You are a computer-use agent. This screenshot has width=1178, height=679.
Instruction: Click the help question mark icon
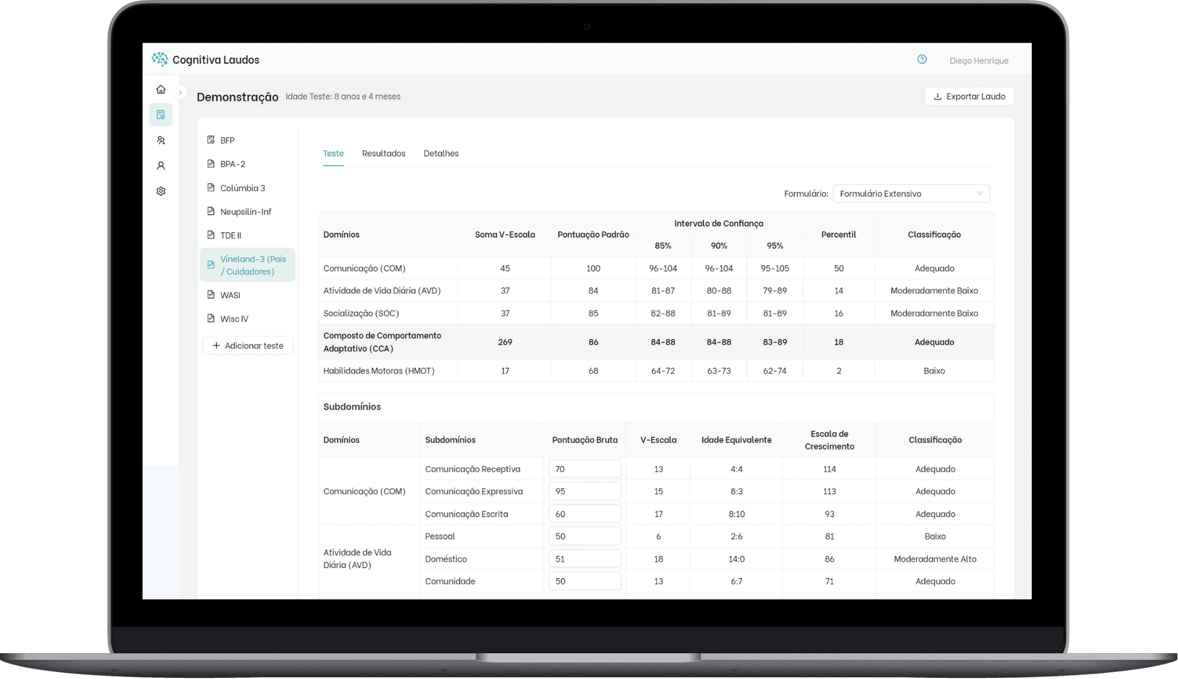click(922, 59)
